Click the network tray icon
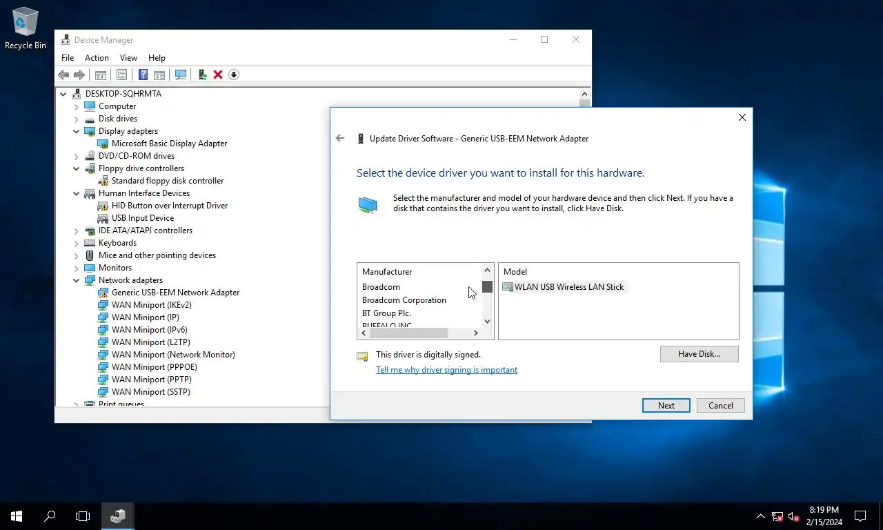883x530 pixels. pos(777,516)
